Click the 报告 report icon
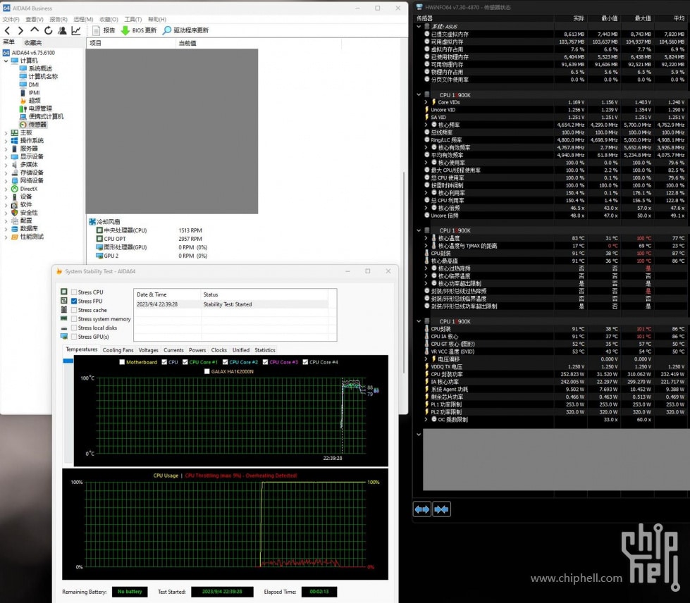 (96, 30)
